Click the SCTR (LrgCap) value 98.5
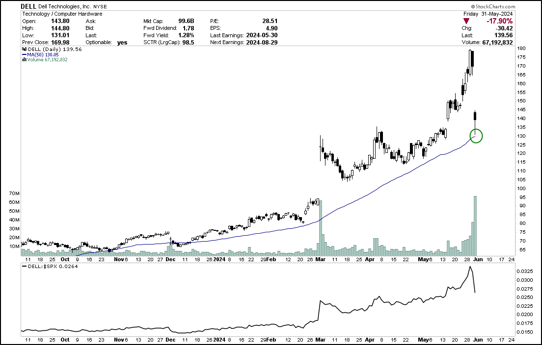The width and height of the screenshot is (542, 345). pyautogui.click(x=189, y=43)
